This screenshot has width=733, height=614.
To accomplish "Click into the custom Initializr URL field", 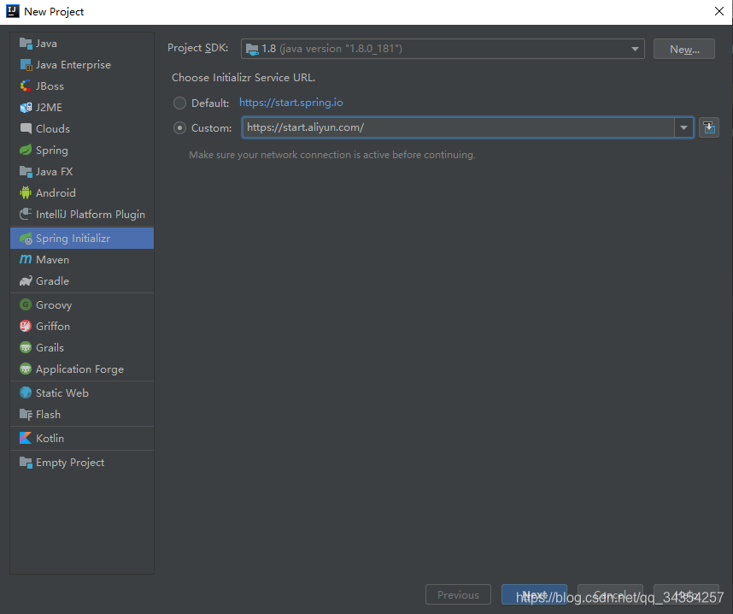I will pos(458,127).
